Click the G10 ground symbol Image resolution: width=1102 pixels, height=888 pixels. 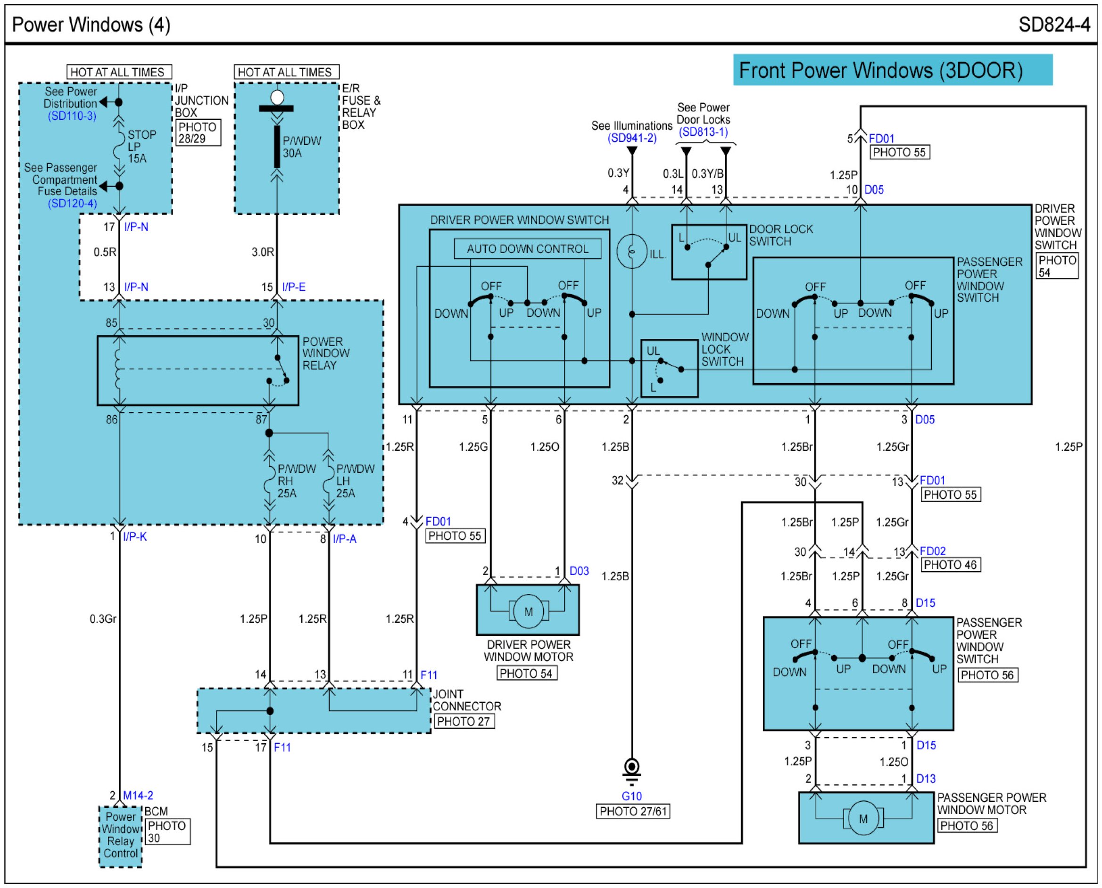(x=632, y=768)
